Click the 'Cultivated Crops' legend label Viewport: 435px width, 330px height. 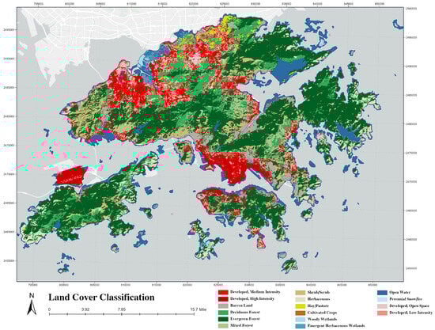pyautogui.click(x=322, y=313)
